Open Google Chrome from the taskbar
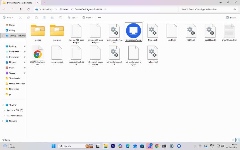The image size is (240, 150). point(157,146)
